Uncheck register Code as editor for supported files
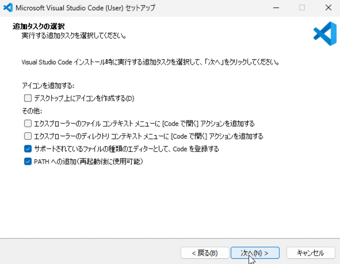The width and height of the screenshot is (340, 264). [x=28, y=149]
